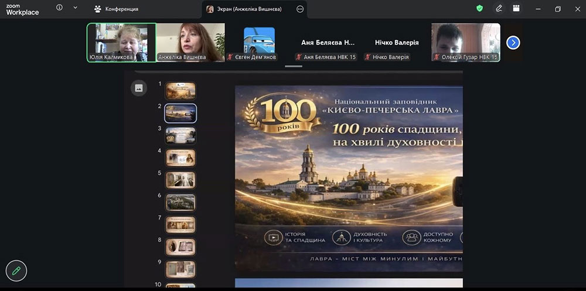Select Юлія Калмикова video tile

pos(121,42)
